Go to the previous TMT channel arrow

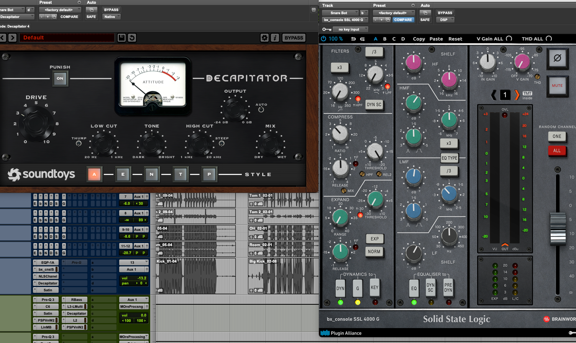click(494, 95)
